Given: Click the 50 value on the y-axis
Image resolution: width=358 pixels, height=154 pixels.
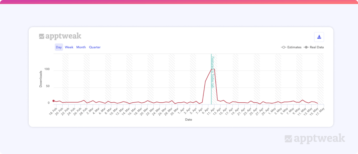Looking at the screenshot, I should click(47, 86).
